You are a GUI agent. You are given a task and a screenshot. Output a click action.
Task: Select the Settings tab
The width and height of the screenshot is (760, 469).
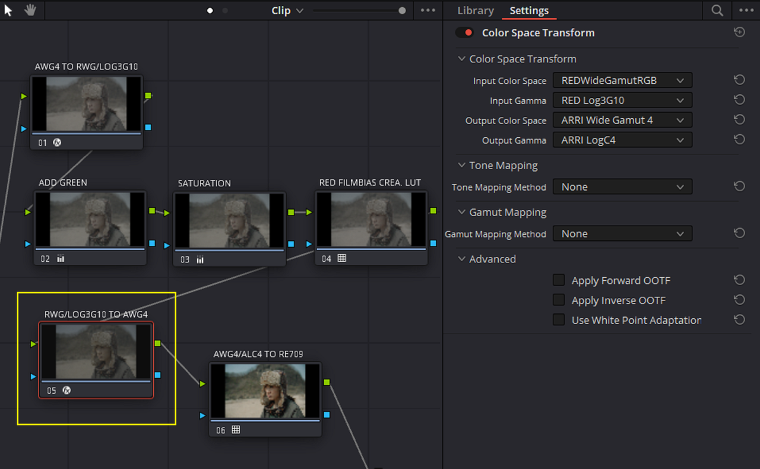tap(529, 11)
